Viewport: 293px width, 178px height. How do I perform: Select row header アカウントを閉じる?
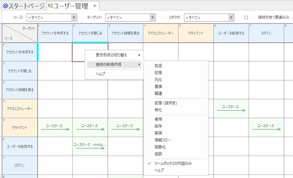(x=20, y=71)
